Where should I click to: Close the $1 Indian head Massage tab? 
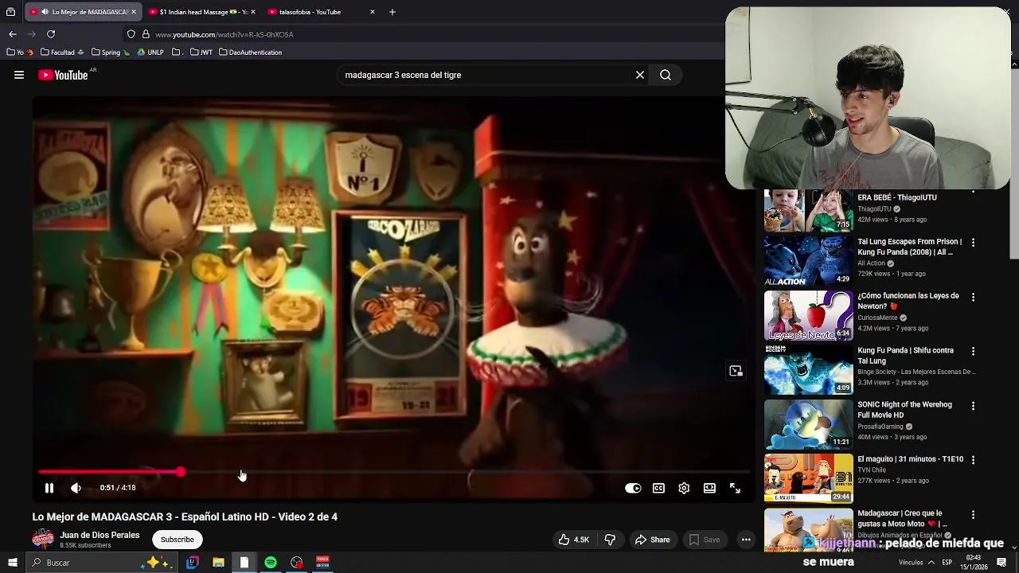[x=253, y=12]
